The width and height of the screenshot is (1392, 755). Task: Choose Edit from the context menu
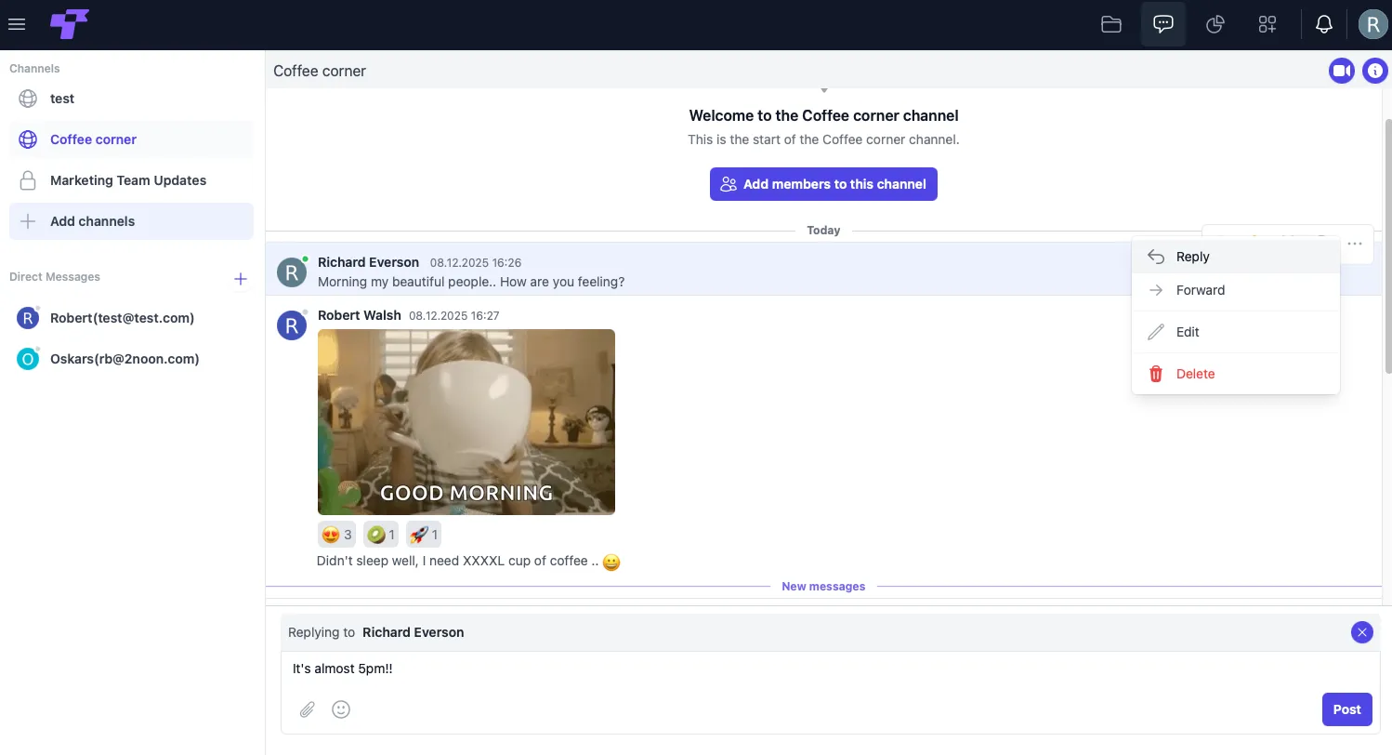pyautogui.click(x=1236, y=332)
